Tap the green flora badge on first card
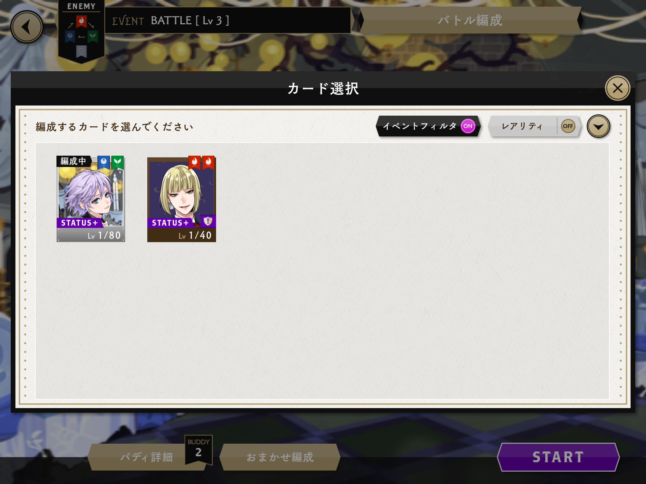The image size is (646, 484). click(x=117, y=162)
